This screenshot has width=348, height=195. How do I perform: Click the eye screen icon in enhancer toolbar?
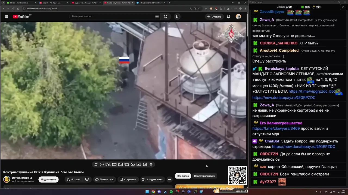click(x=108, y=164)
